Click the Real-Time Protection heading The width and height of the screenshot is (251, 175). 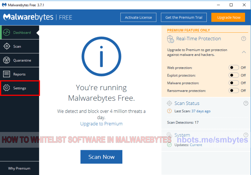tap(199, 39)
